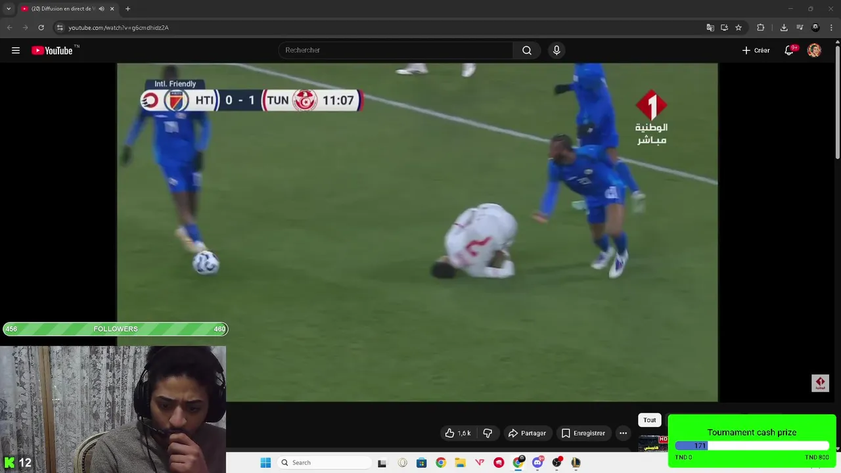The height and width of the screenshot is (473, 841).
Task: Open the Windows Start menu
Action: (265, 462)
